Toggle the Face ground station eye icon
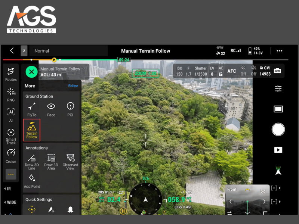Image resolution: width=299 pixels, height=224 pixels. click(x=51, y=109)
